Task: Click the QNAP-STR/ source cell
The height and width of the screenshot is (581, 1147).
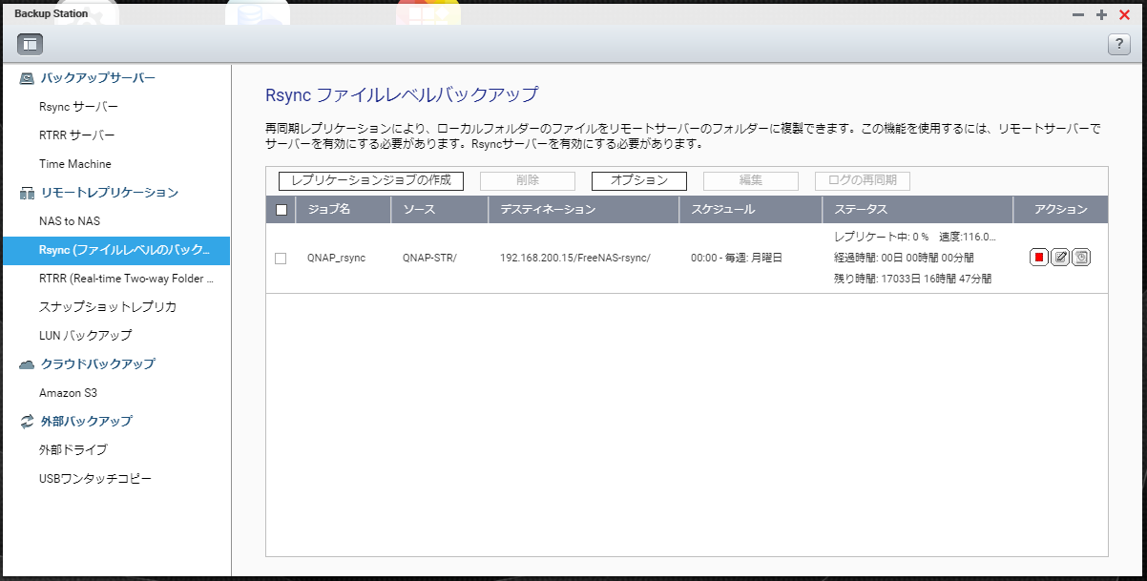Action: tap(429, 259)
